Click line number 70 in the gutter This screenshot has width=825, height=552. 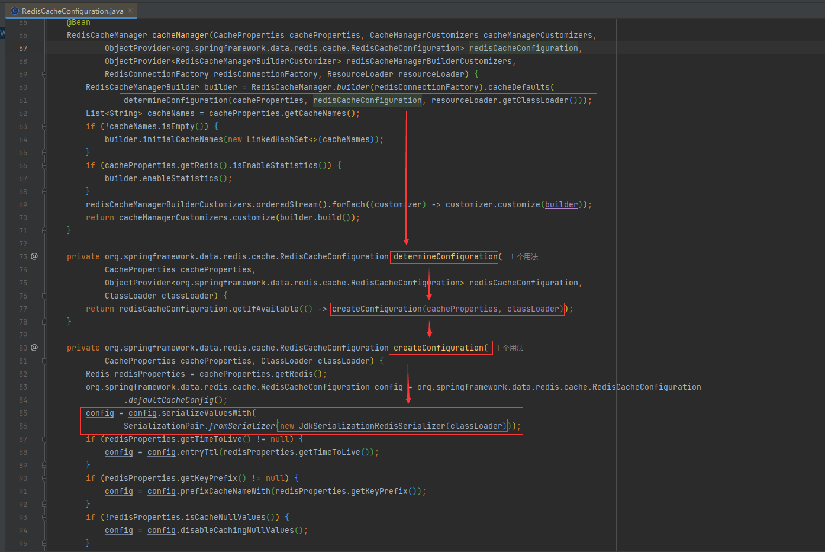(x=23, y=218)
